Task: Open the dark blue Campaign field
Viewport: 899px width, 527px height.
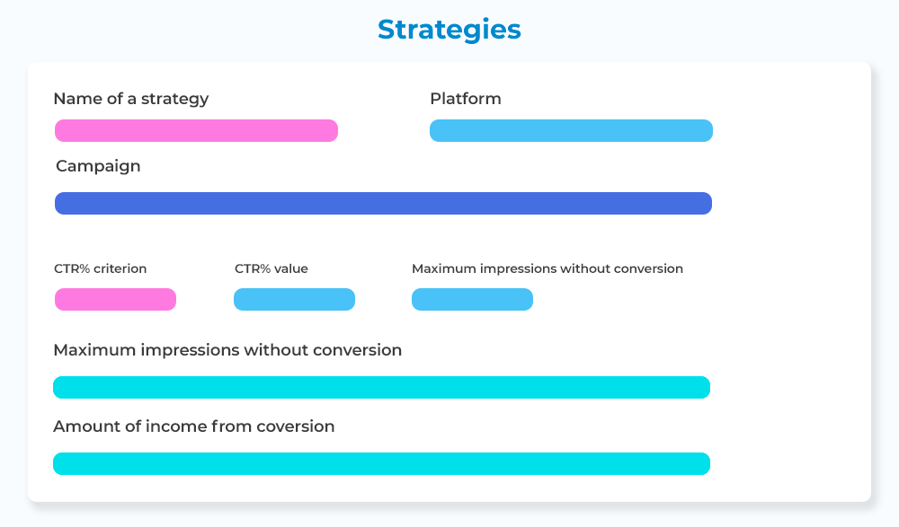Action: tap(383, 204)
